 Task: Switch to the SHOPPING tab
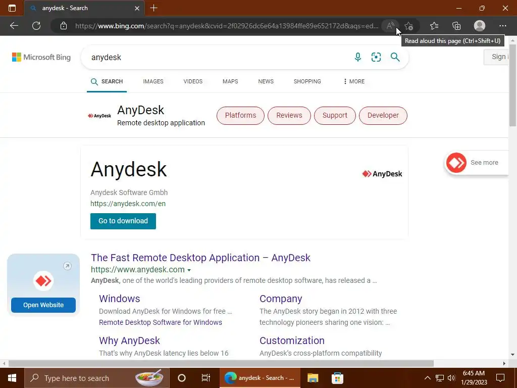point(307,81)
